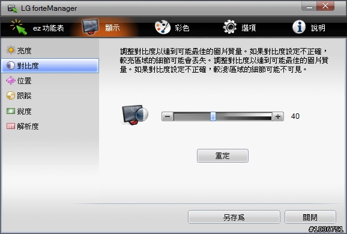Viewport: 347px width, 234px height.
Task: Select 位置 in the sidebar
Action: 50,81
